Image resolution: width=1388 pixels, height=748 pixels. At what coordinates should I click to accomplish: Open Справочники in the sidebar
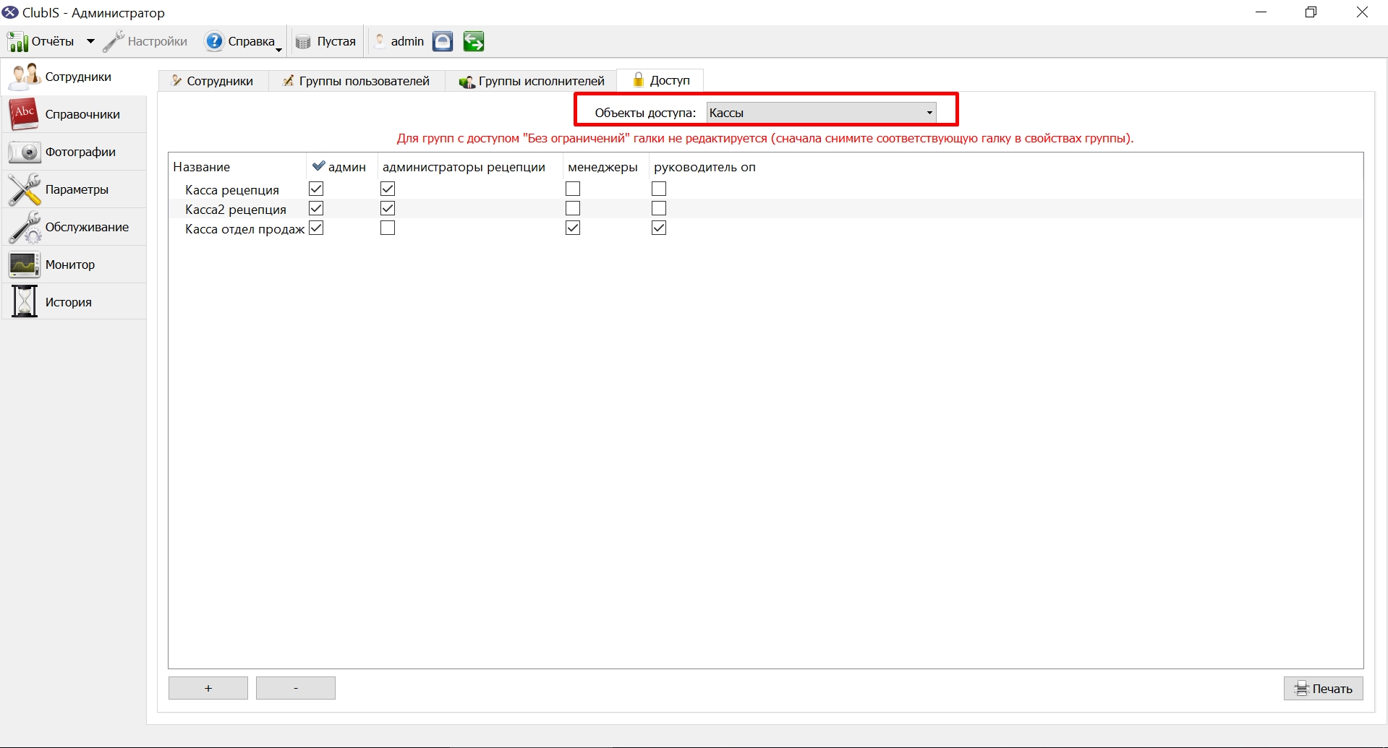(74, 114)
